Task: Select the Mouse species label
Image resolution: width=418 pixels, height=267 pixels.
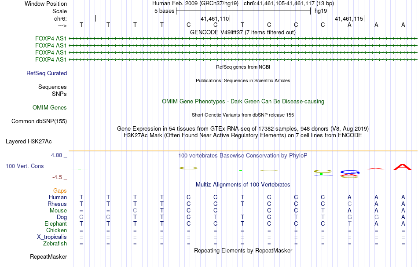Action: pos(58,211)
